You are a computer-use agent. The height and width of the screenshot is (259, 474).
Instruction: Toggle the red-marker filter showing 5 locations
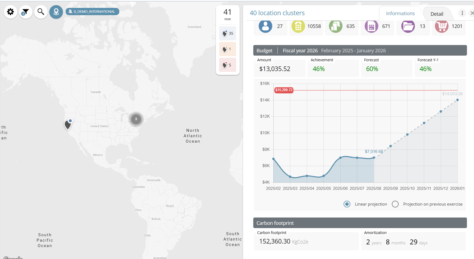click(228, 65)
